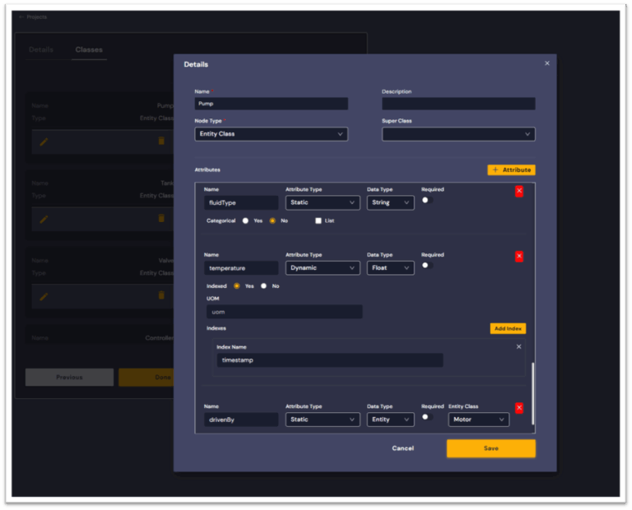This screenshot has height=510, width=632.
Task: Check the List checkbox for fluidType
Action: click(318, 220)
